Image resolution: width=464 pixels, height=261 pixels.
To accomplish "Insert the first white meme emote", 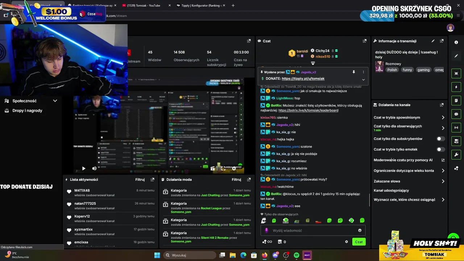I will 264,220.
